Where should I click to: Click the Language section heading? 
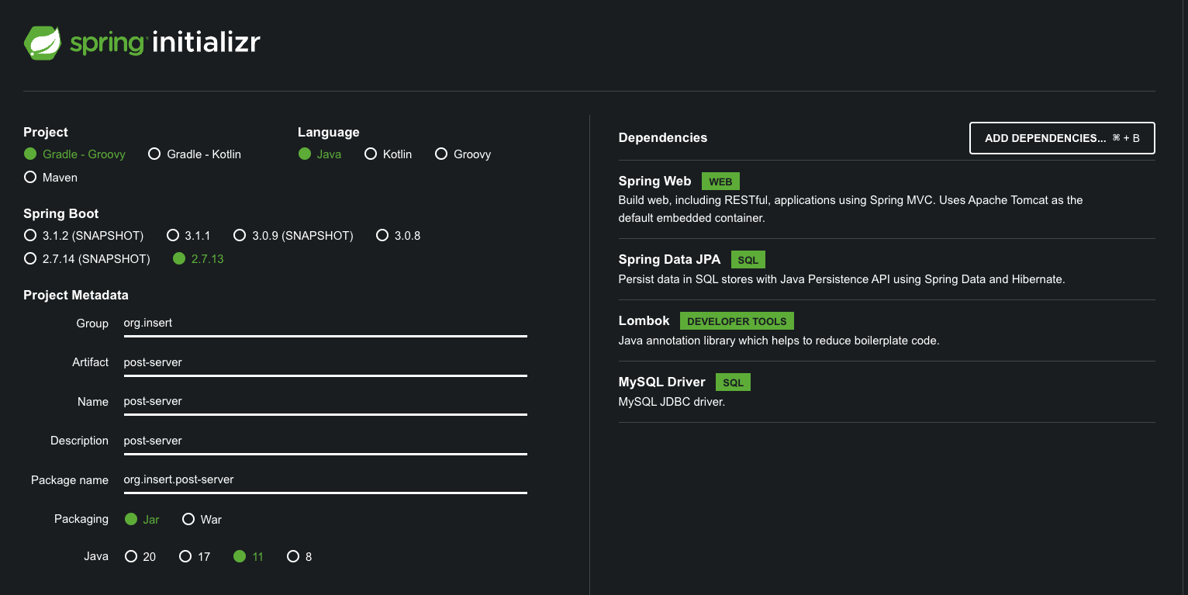coord(329,133)
